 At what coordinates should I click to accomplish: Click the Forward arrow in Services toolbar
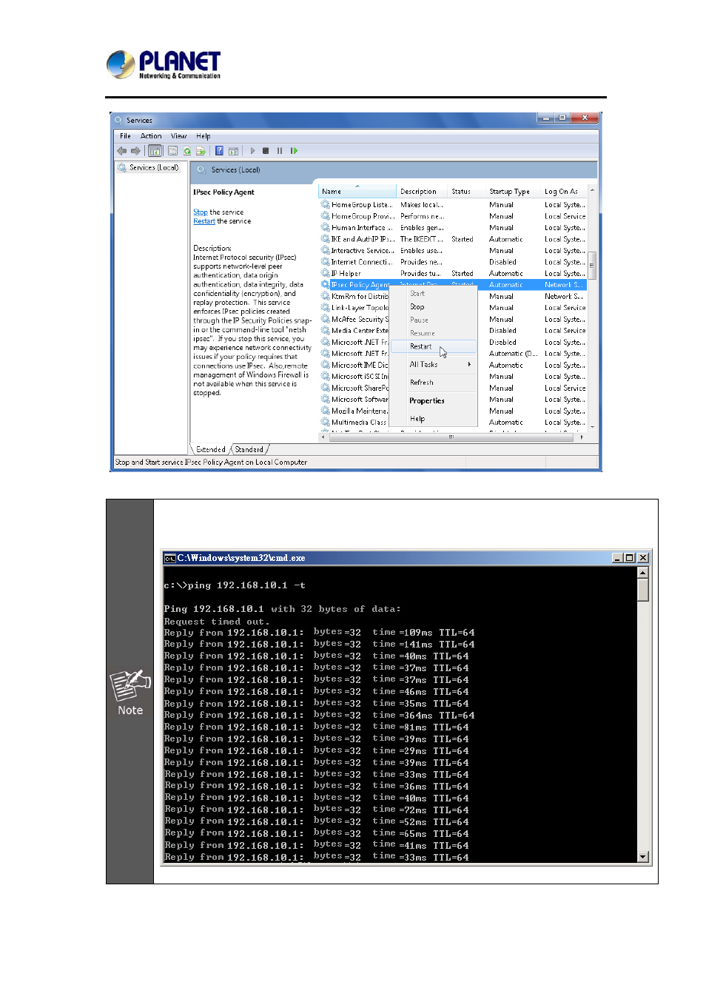(135, 151)
